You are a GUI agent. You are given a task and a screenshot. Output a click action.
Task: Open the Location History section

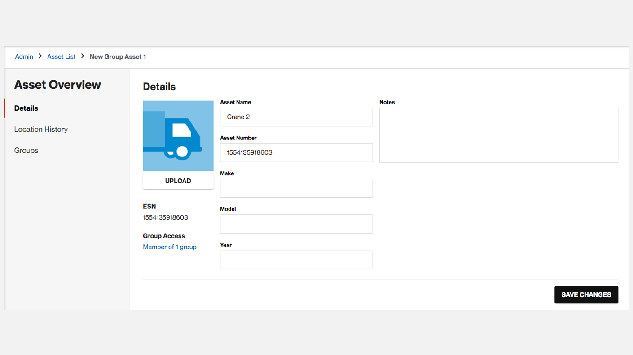click(x=41, y=129)
